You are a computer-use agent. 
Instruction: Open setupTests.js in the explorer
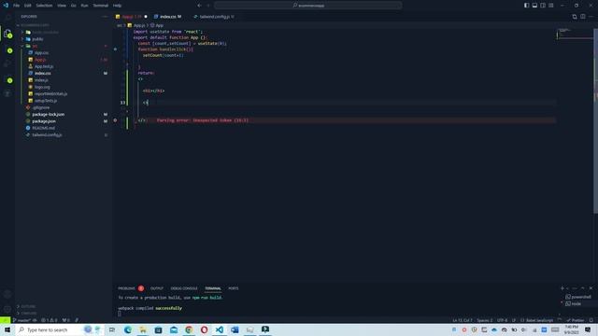click(46, 101)
